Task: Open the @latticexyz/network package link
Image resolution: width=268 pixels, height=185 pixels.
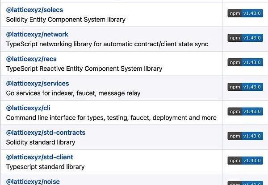Action: (x=37, y=34)
